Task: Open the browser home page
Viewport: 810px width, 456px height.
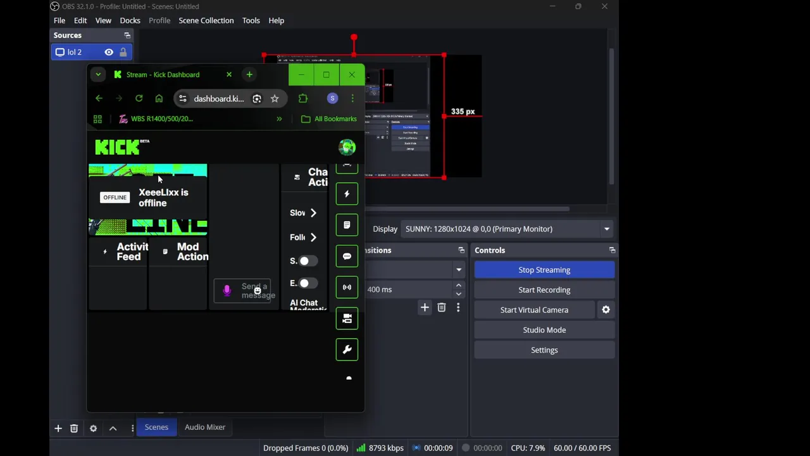Action: [159, 98]
